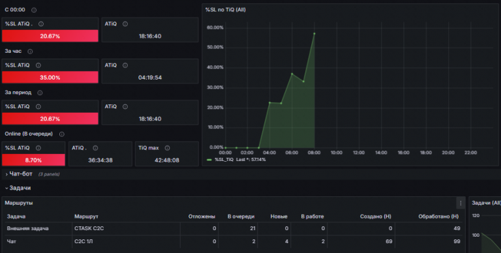Show info for ATiQ panel with 36:34:38
Image resolution: width=501 pixels, height=253 pixels.
point(95,148)
